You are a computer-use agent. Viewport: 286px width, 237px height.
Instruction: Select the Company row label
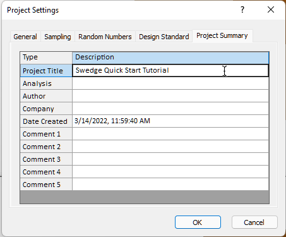(46, 109)
